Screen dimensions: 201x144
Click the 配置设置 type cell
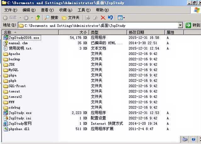pos(98,118)
